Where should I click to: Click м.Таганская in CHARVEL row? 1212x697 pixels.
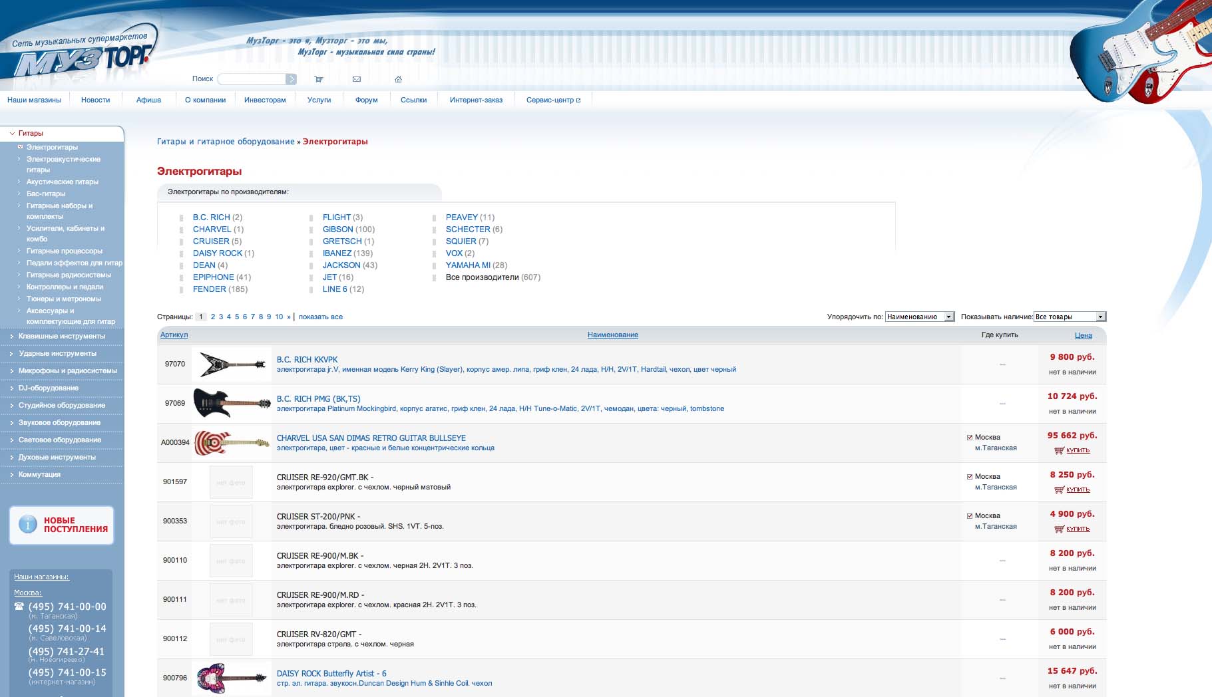pos(996,448)
